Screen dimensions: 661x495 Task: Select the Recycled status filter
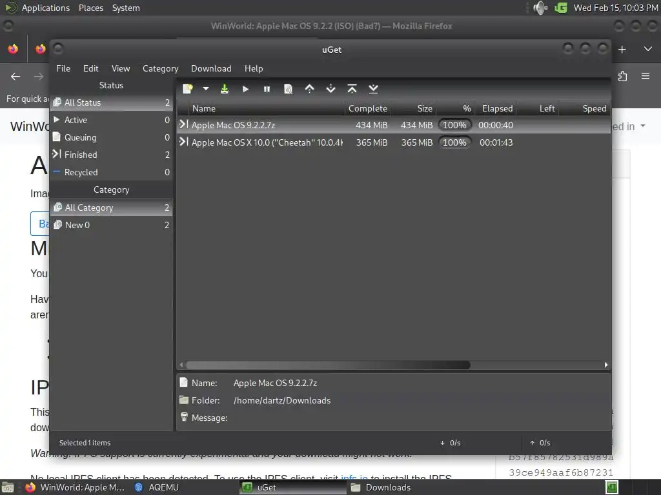[111, 172]
